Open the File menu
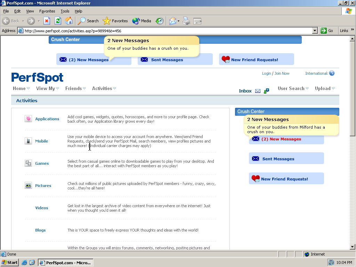This screenshot has width=356, height=267. point(6,11)
